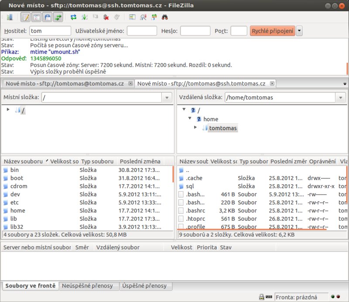Select the sql folder in remote list
The image size is (349, 302).
190,186
